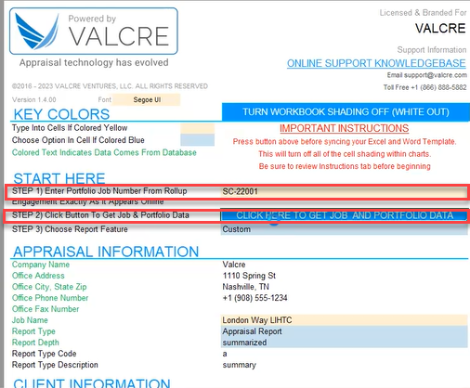
Task: Click the blue key color swatch
Action: click(198, 140)
